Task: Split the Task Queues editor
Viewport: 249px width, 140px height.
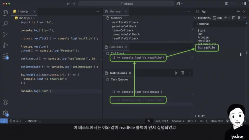Action: (x=182, y=73)
